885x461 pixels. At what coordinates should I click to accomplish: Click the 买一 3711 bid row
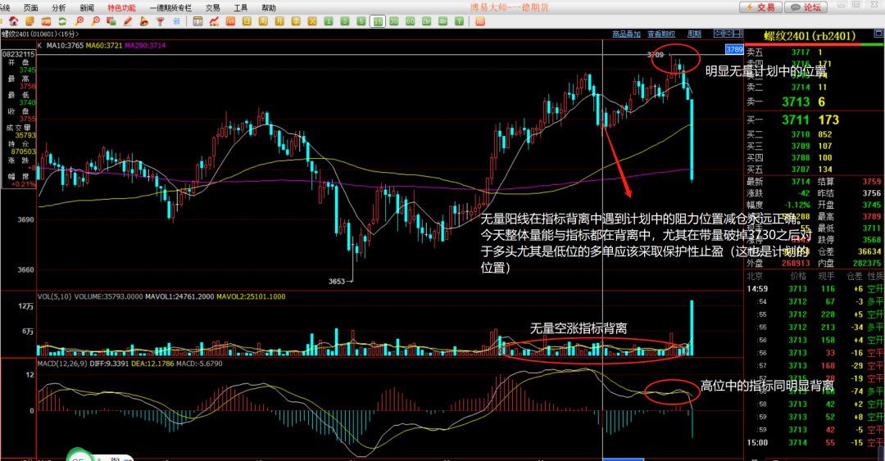pyautogui.click(x=814, y=120)
